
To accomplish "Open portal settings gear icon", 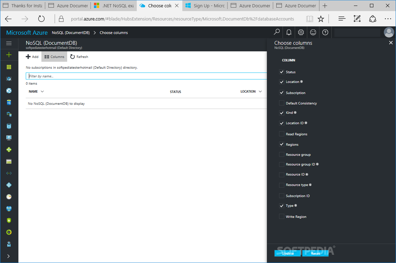I will pyautogui.click(x=301, y=32).
